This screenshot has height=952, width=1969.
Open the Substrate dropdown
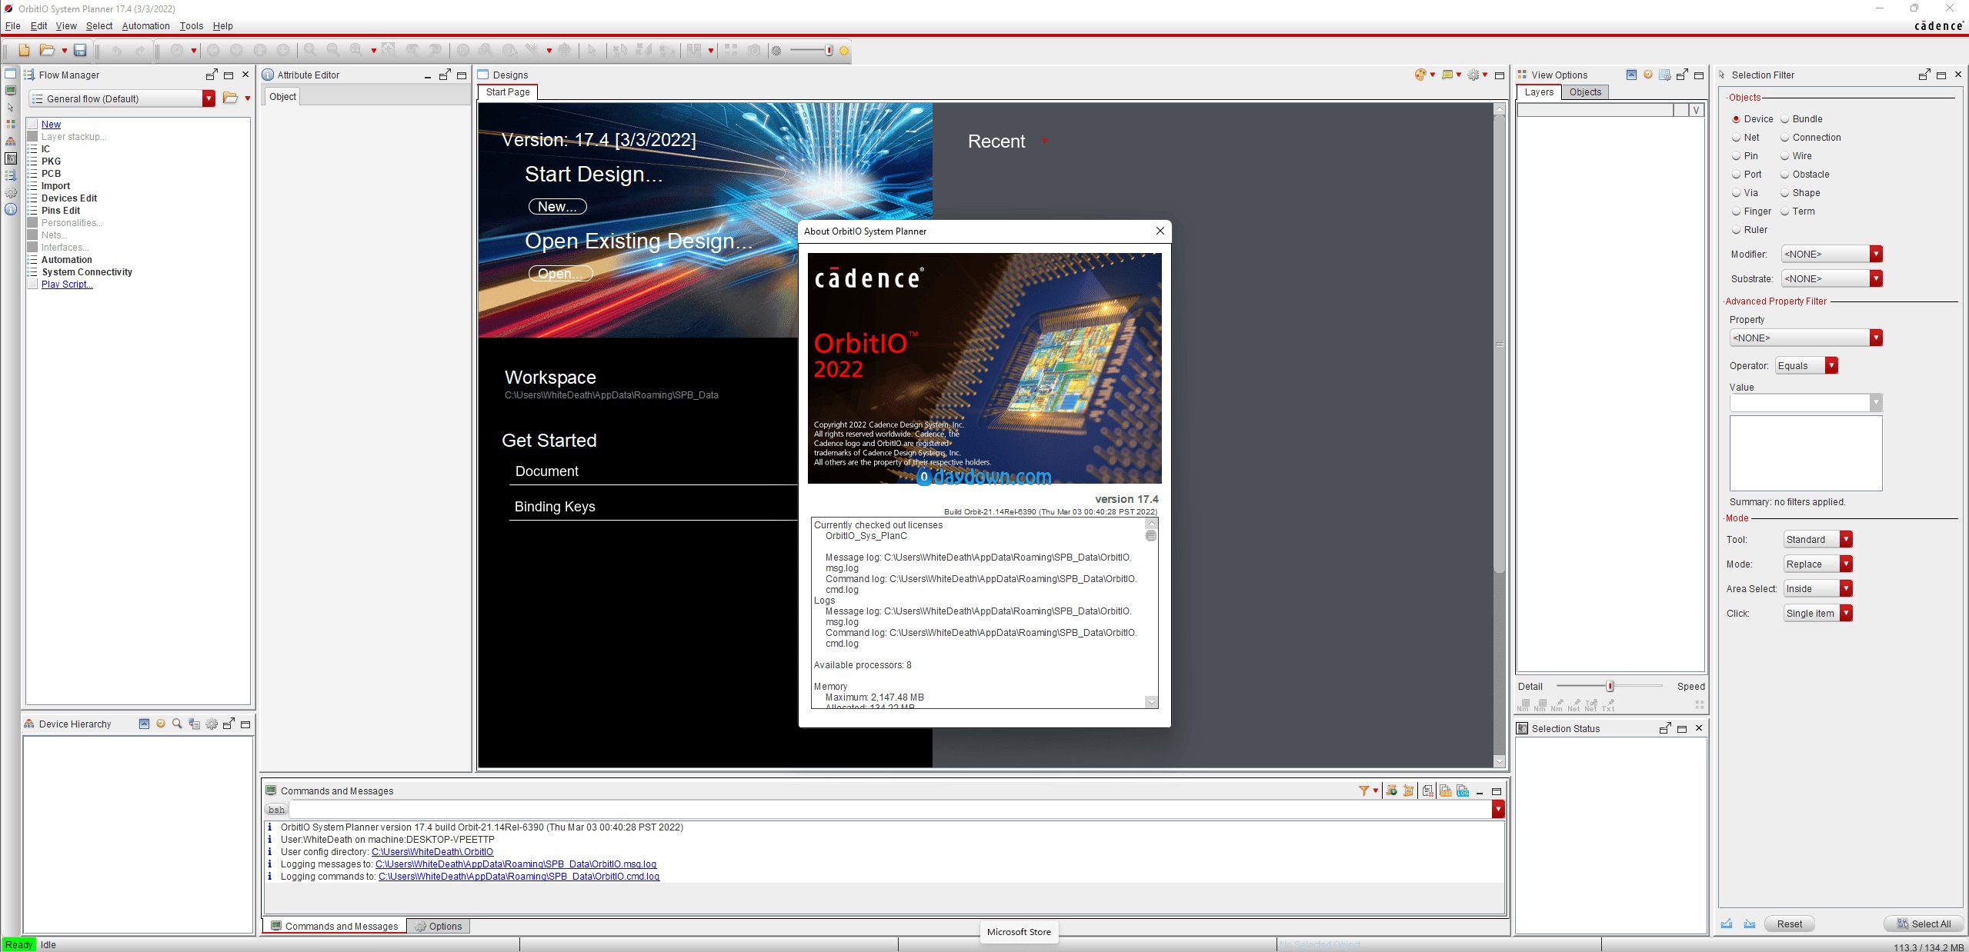tap(1832, 278)
